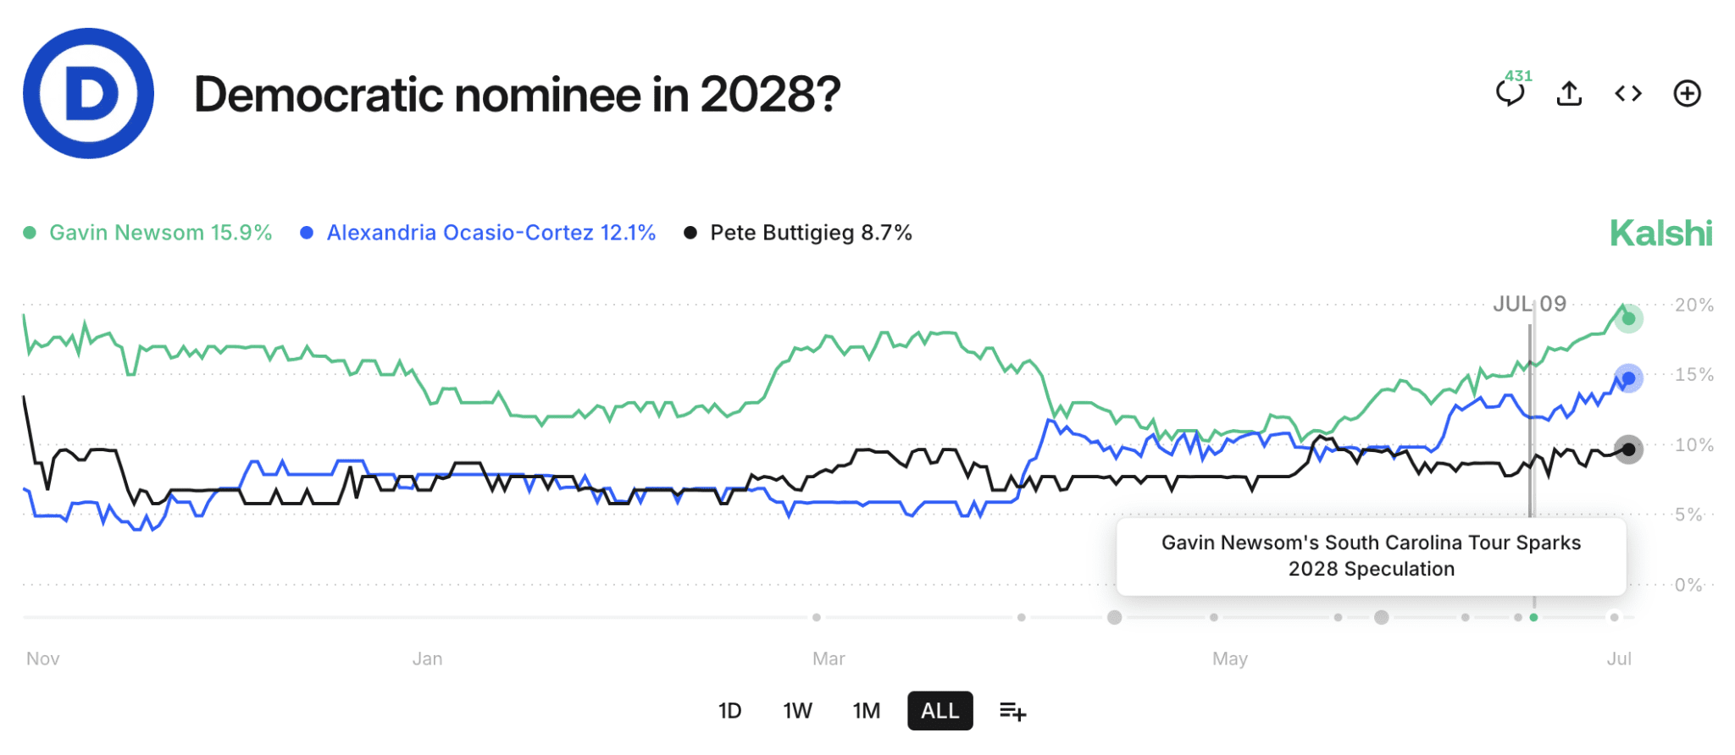Image resolution: width=1735 pixels, height=755 pixels.
Task: Select the 1D time range
Action: 729,711
